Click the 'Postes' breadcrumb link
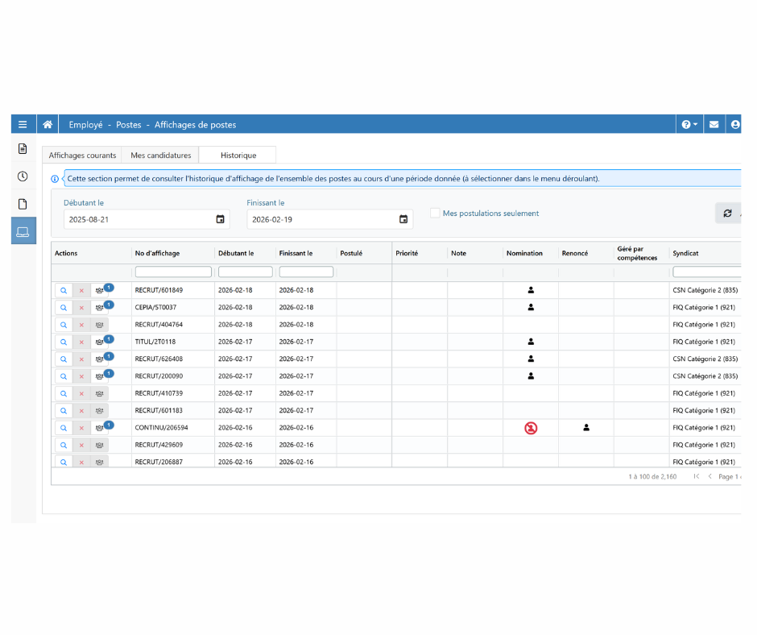Viewport: 757px width, 635px height. [128, 125]
